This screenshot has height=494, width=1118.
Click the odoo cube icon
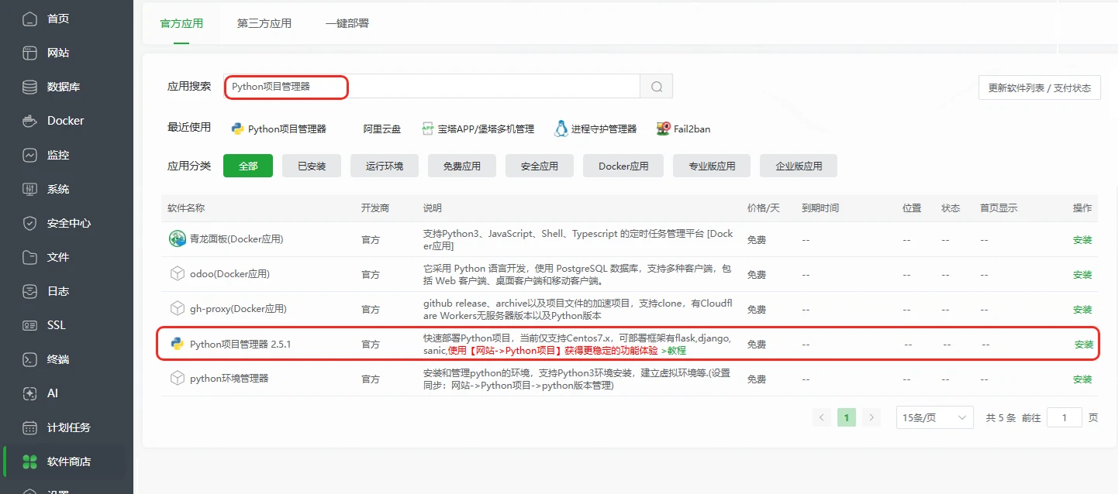click(x=178, y=273)
